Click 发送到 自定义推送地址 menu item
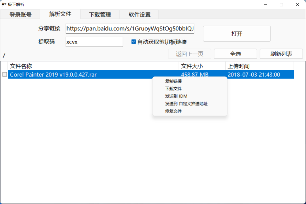Viewport: 306px width, 204px height. coord(186,104)
